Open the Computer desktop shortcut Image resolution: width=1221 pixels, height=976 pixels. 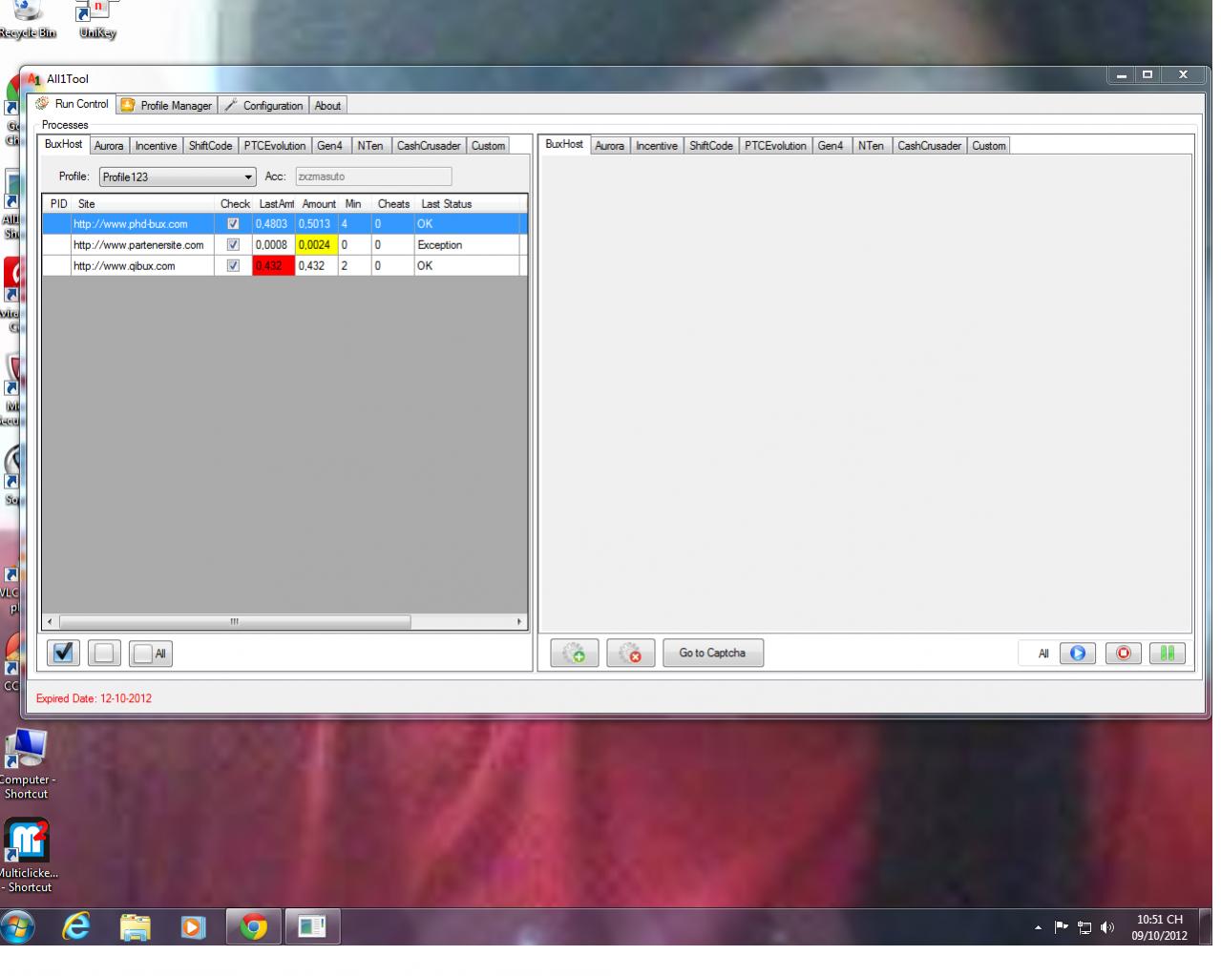[26, 763]
